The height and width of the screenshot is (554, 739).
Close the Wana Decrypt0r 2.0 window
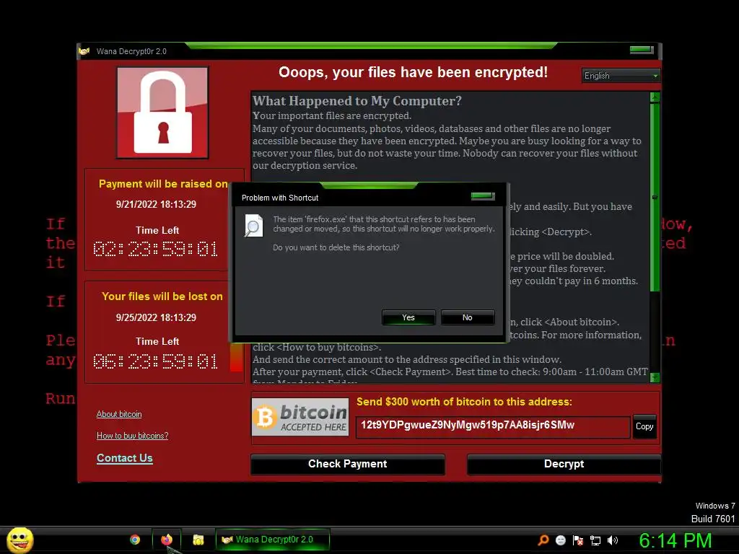pos(642,50)
